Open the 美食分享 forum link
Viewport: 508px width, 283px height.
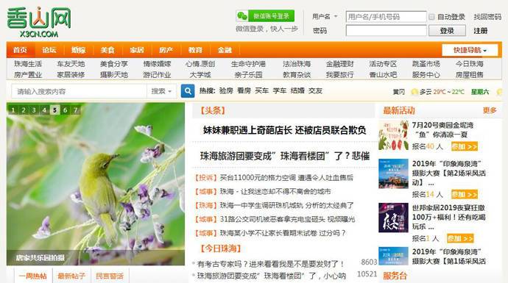[x=113, y=64]
